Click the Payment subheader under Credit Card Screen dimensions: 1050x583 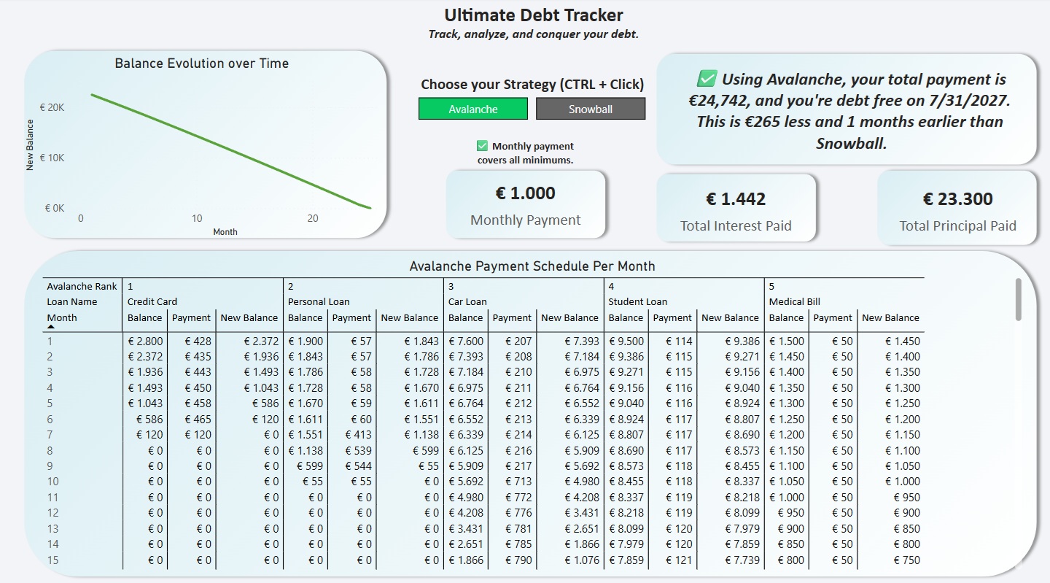pyautogui.click(x=191, y=317)
